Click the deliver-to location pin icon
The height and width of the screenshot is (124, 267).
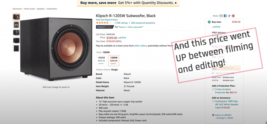tap(213, 115)
